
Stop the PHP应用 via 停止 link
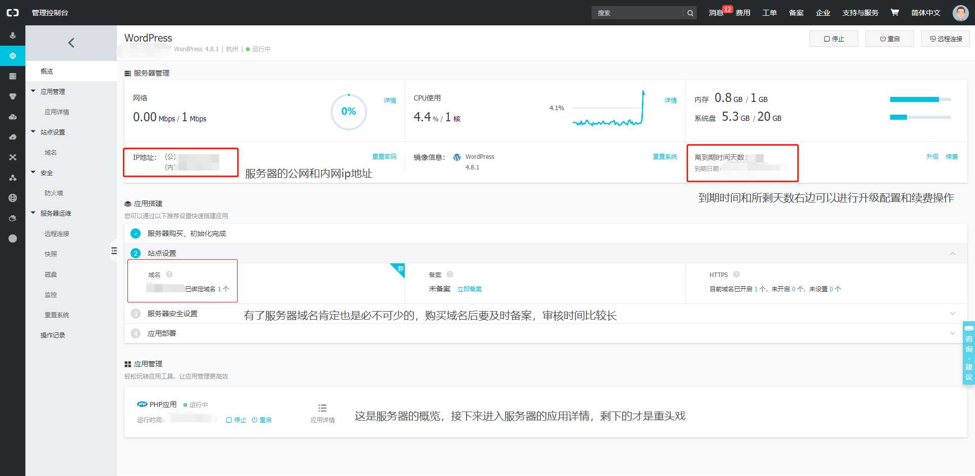[x=236, y=420]
